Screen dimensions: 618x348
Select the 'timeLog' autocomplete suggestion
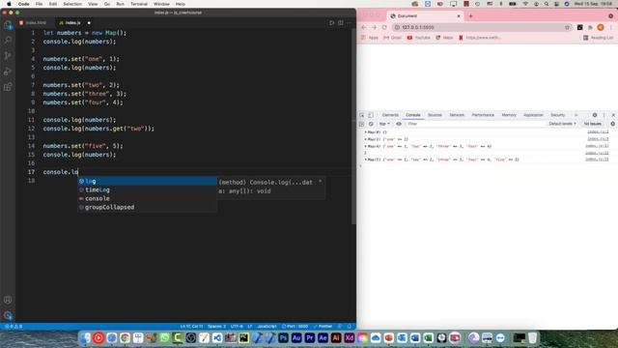tap(147, 189)
